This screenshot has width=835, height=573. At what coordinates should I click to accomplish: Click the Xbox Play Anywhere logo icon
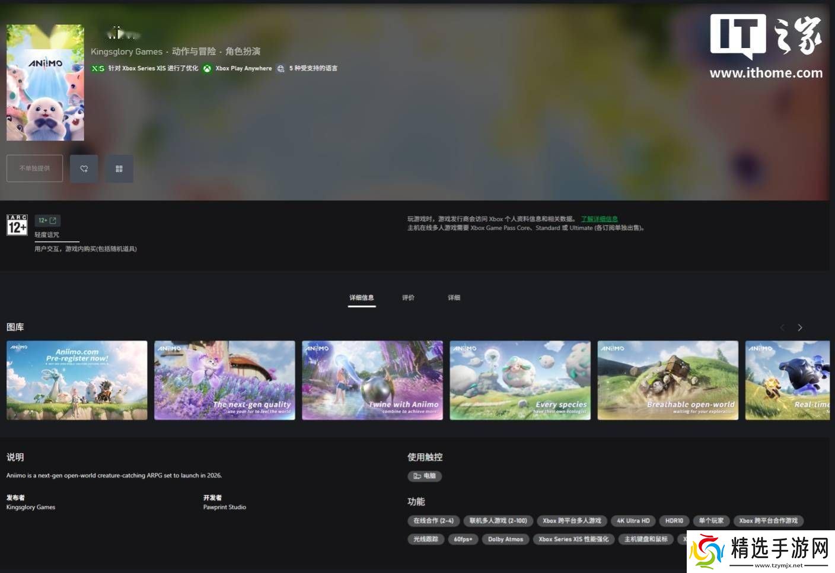pyautogui.click(x=207, y=69)
